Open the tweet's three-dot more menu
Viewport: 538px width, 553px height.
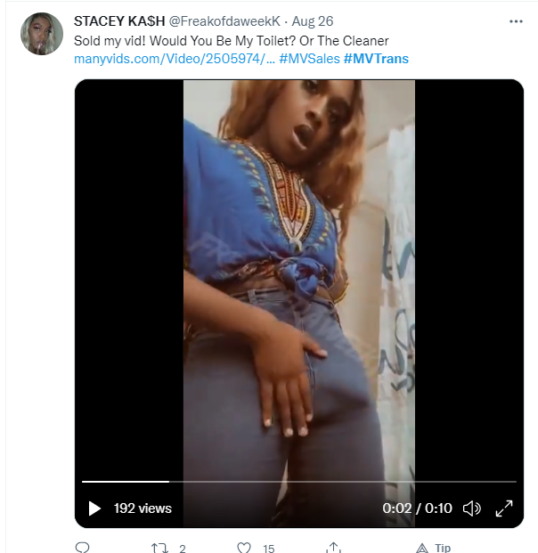pos(516,21)
